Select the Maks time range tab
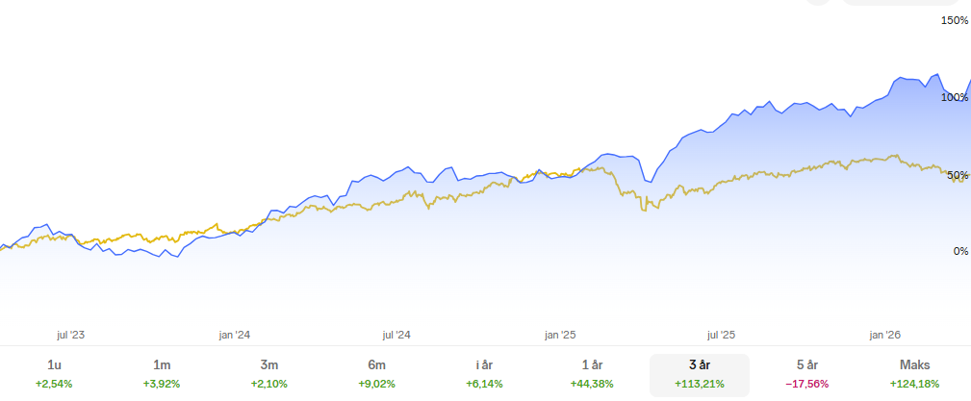This screenshot has width=971, height=401. pyautogui.click(x=915, y=374)
